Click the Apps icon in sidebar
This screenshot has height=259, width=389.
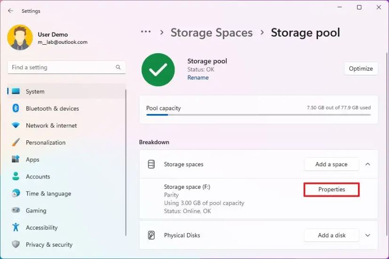tap(16, 160)
